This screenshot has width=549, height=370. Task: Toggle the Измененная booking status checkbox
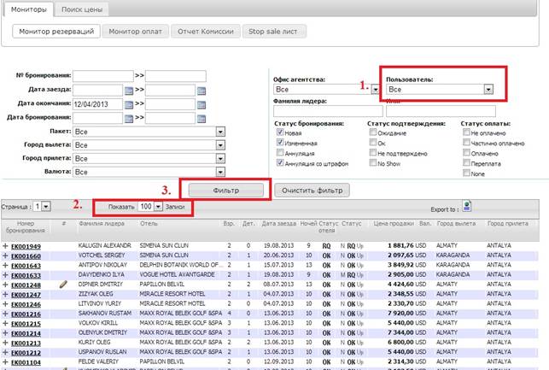pos(280,142)
